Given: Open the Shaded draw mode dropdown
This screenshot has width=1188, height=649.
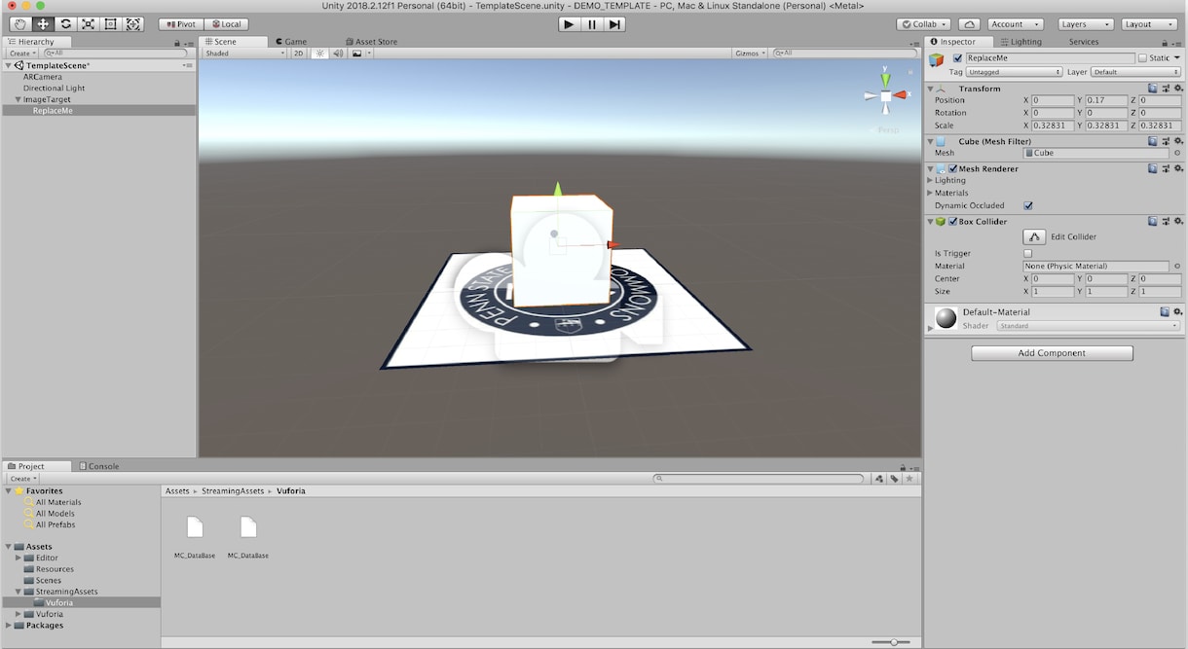Looking at the screenshot, I should click(x=244, y=54).
